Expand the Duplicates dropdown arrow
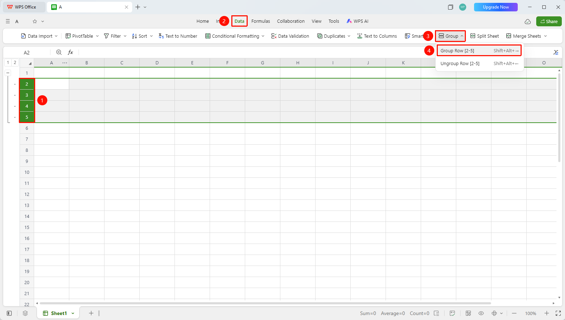The height and width of the screenshot is (320, 565). pyautogui.click(x=349, y=36)
